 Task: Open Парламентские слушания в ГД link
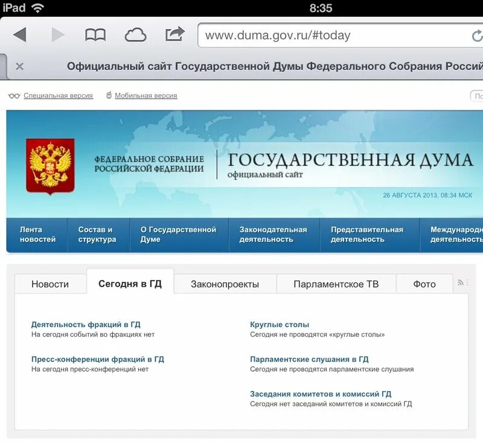(309, 359)
